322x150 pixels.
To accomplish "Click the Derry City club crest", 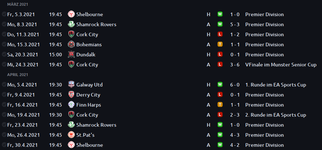I will pos(71,94).
